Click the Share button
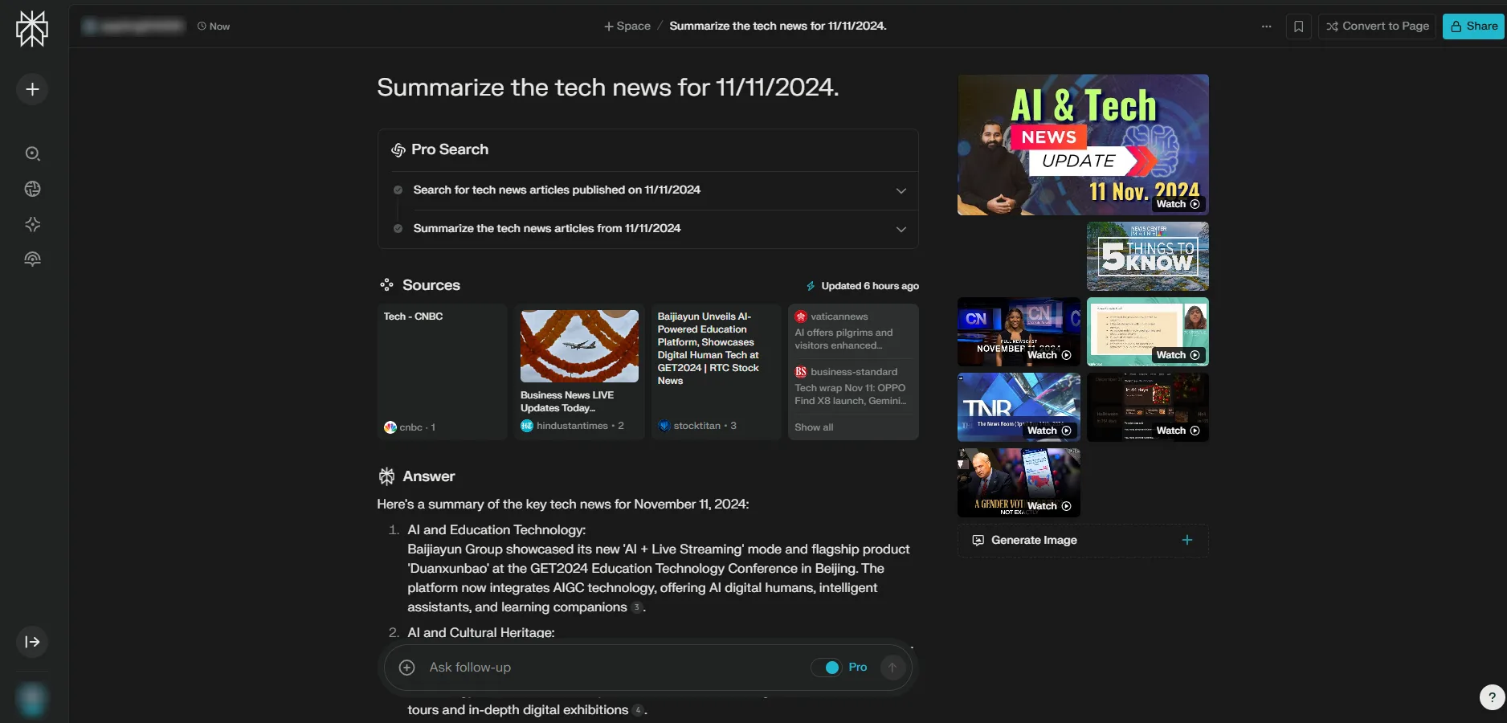Viewport: 1507px width, 723px height. [x=1473, y=27]
